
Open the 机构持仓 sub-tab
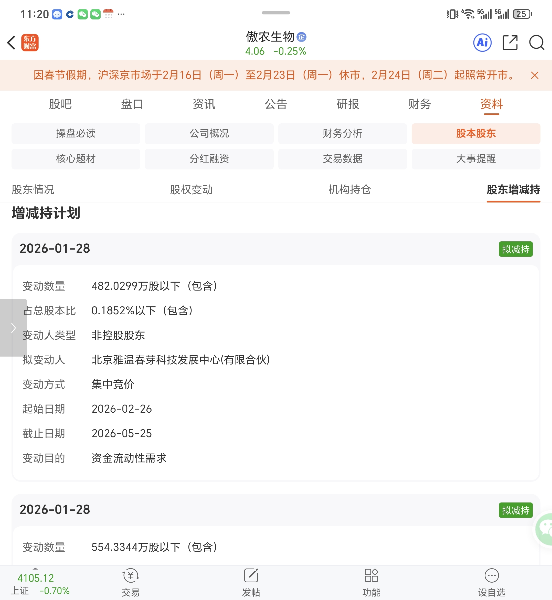coord(349,190)
